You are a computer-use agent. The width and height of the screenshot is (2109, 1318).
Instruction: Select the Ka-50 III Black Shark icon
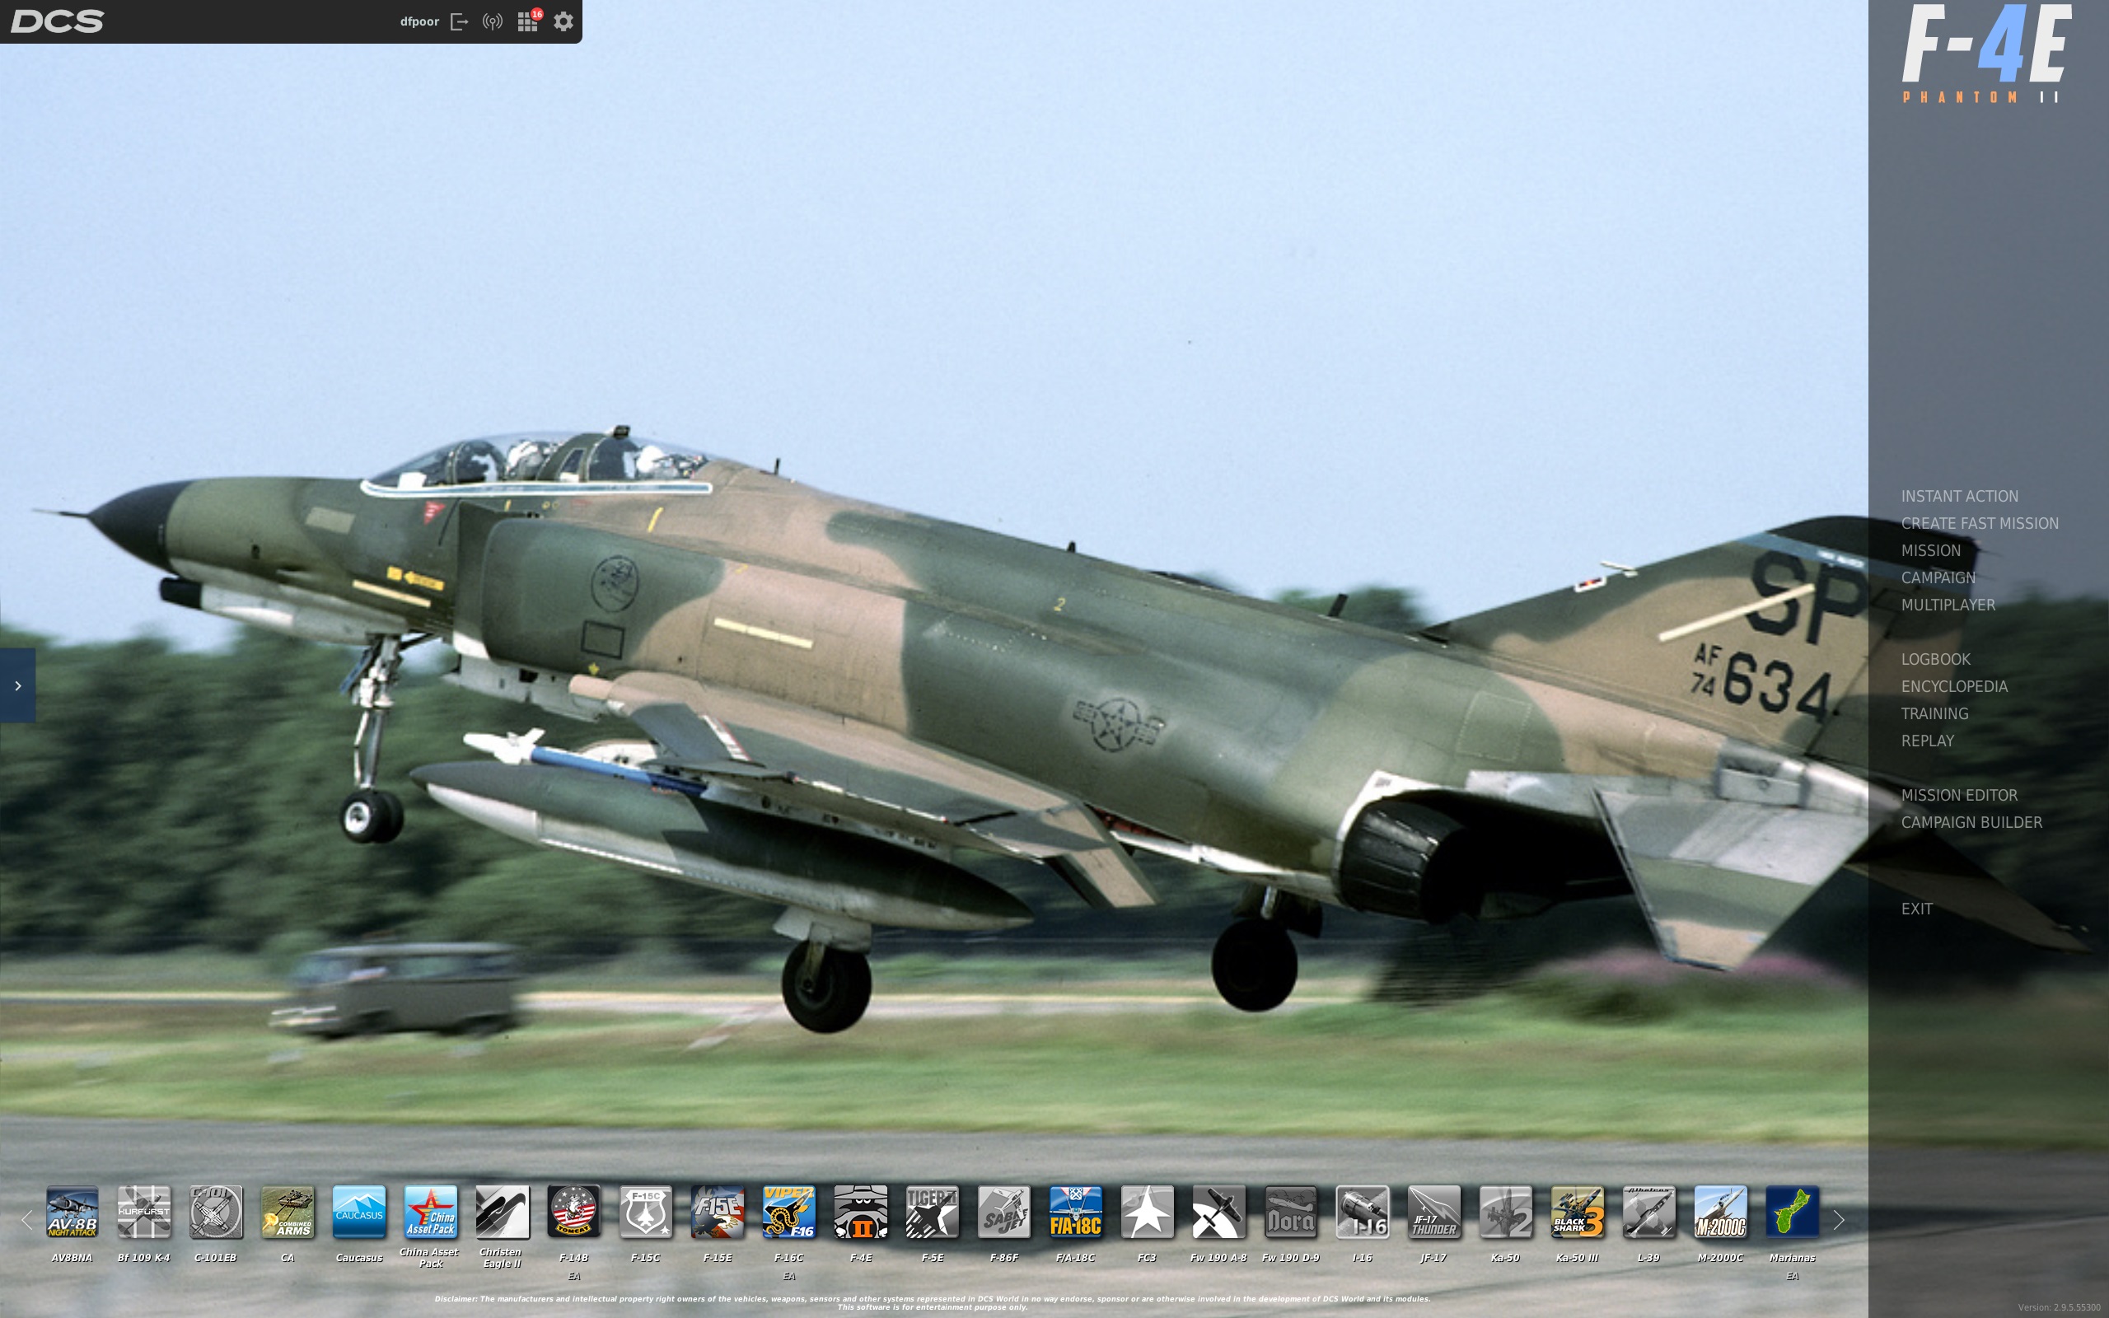[x=1577, y=1211]
